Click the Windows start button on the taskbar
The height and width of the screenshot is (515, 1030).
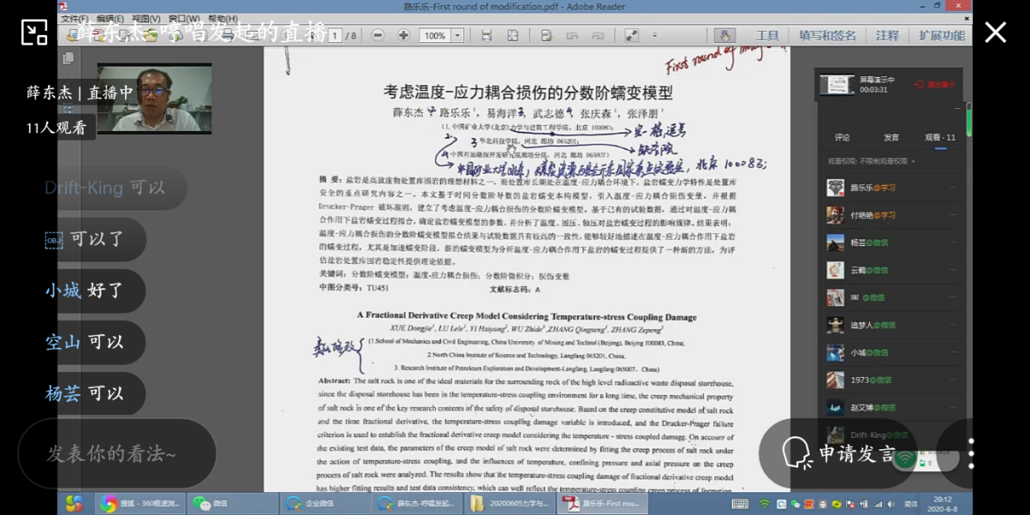(x=74, y=504)
